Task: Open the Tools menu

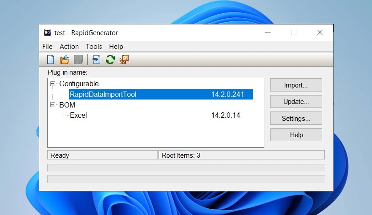Action: pos(94,46)
